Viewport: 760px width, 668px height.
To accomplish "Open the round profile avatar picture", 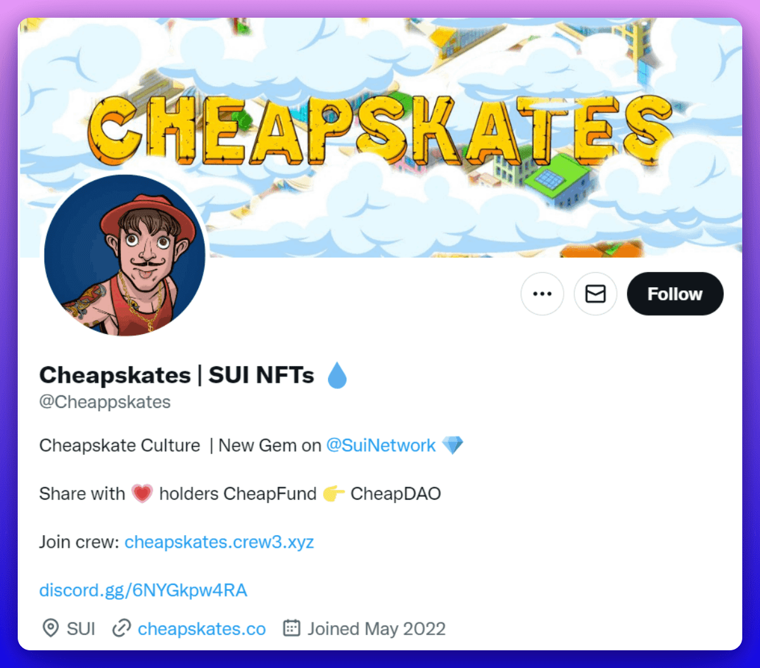I will pos(125,255).
